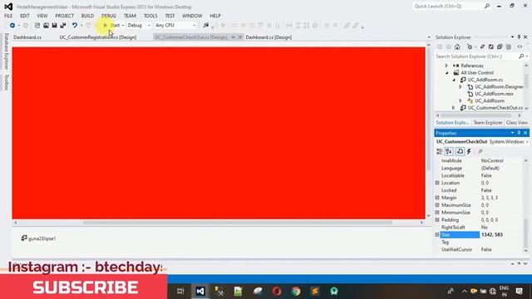This screenshot has height=299, width=532.
Task: Expand the UC_AddRoom.Designer node
Action: coord(461,86)
